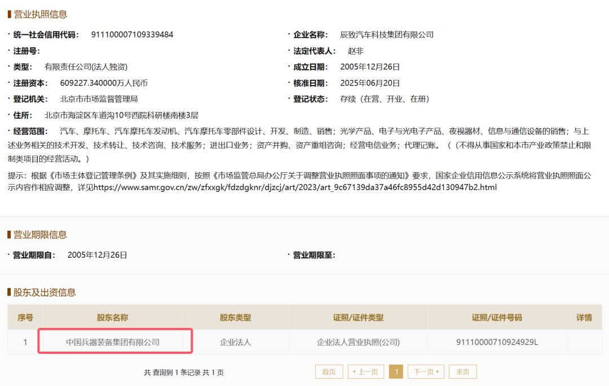Screen dimensions: 609x386
Task: Select credit code 911100007109339484
Action: pos(132,34)
